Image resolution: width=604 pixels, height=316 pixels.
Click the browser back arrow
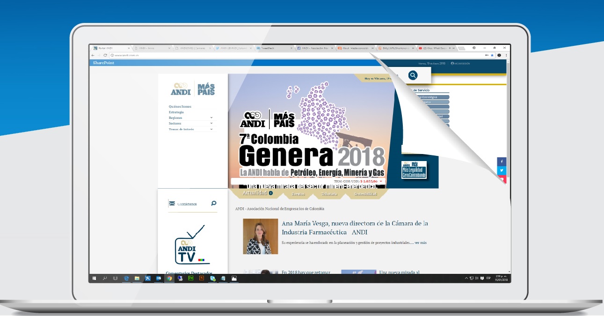(92, 55)
